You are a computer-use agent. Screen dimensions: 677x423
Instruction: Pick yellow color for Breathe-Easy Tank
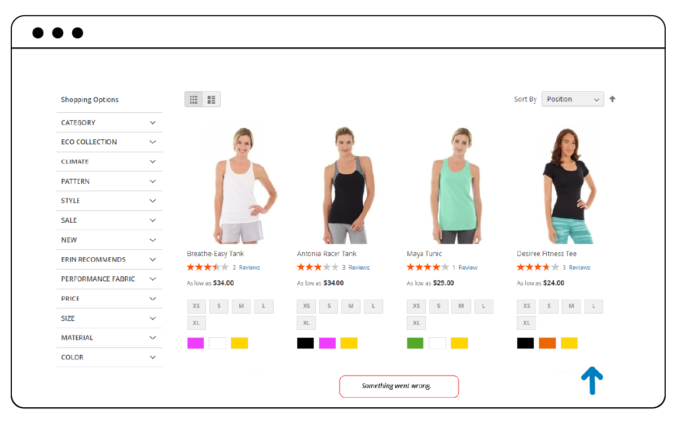pos(240,343)
